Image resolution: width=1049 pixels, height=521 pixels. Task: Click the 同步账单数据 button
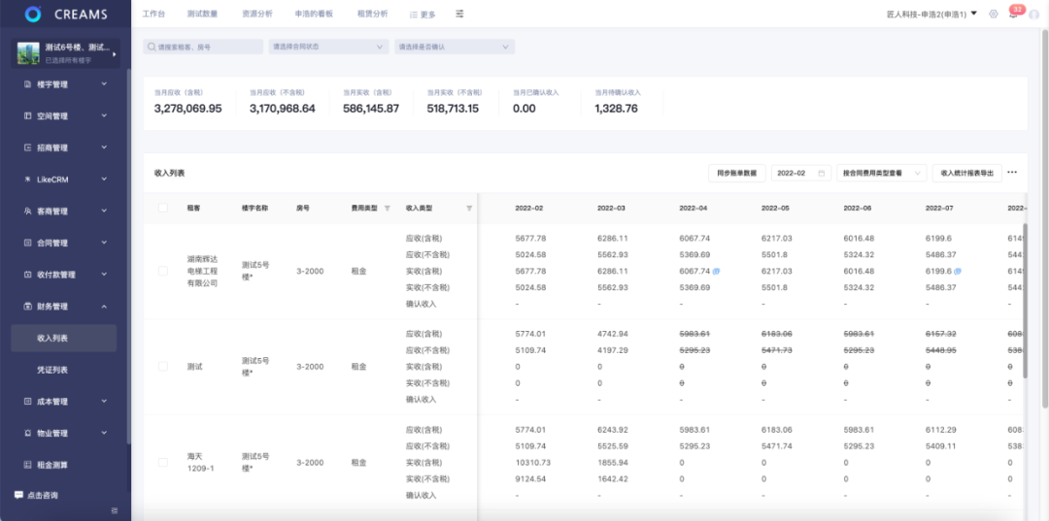(735, 173)
